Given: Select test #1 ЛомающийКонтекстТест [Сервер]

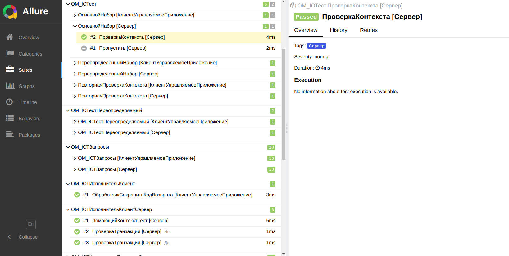Looking at the screenshot, I should tap(175, 221).
